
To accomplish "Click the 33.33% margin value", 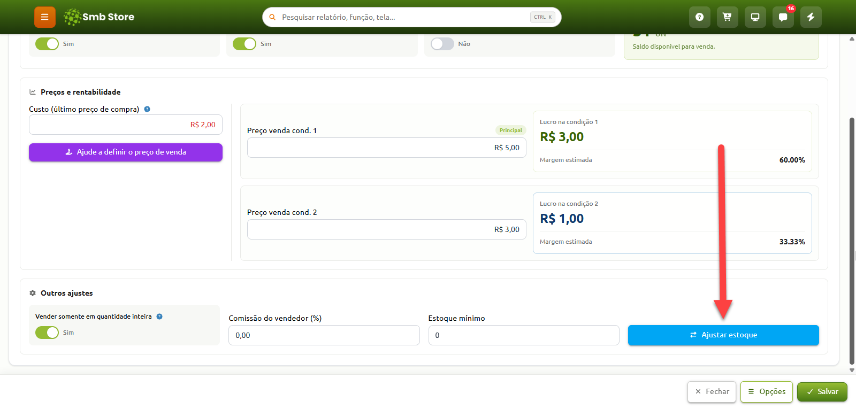I will pyautogui.click(x=792, y=242).
